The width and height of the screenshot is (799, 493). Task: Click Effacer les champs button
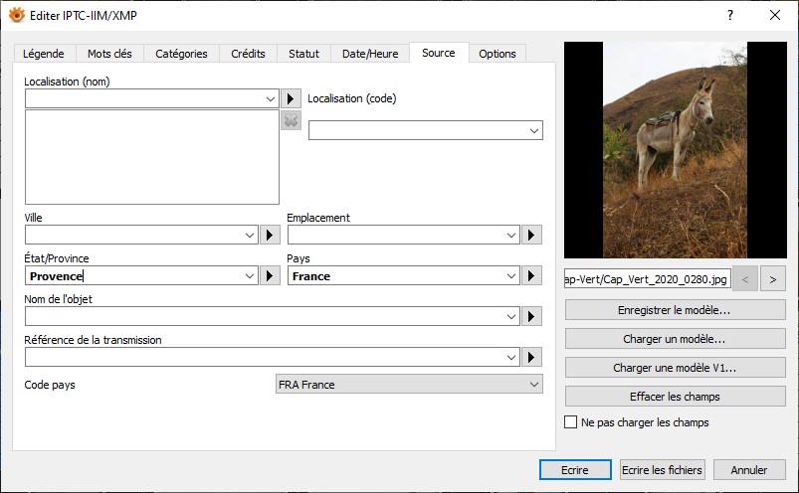pyautogui.click(x=675, y=397)
